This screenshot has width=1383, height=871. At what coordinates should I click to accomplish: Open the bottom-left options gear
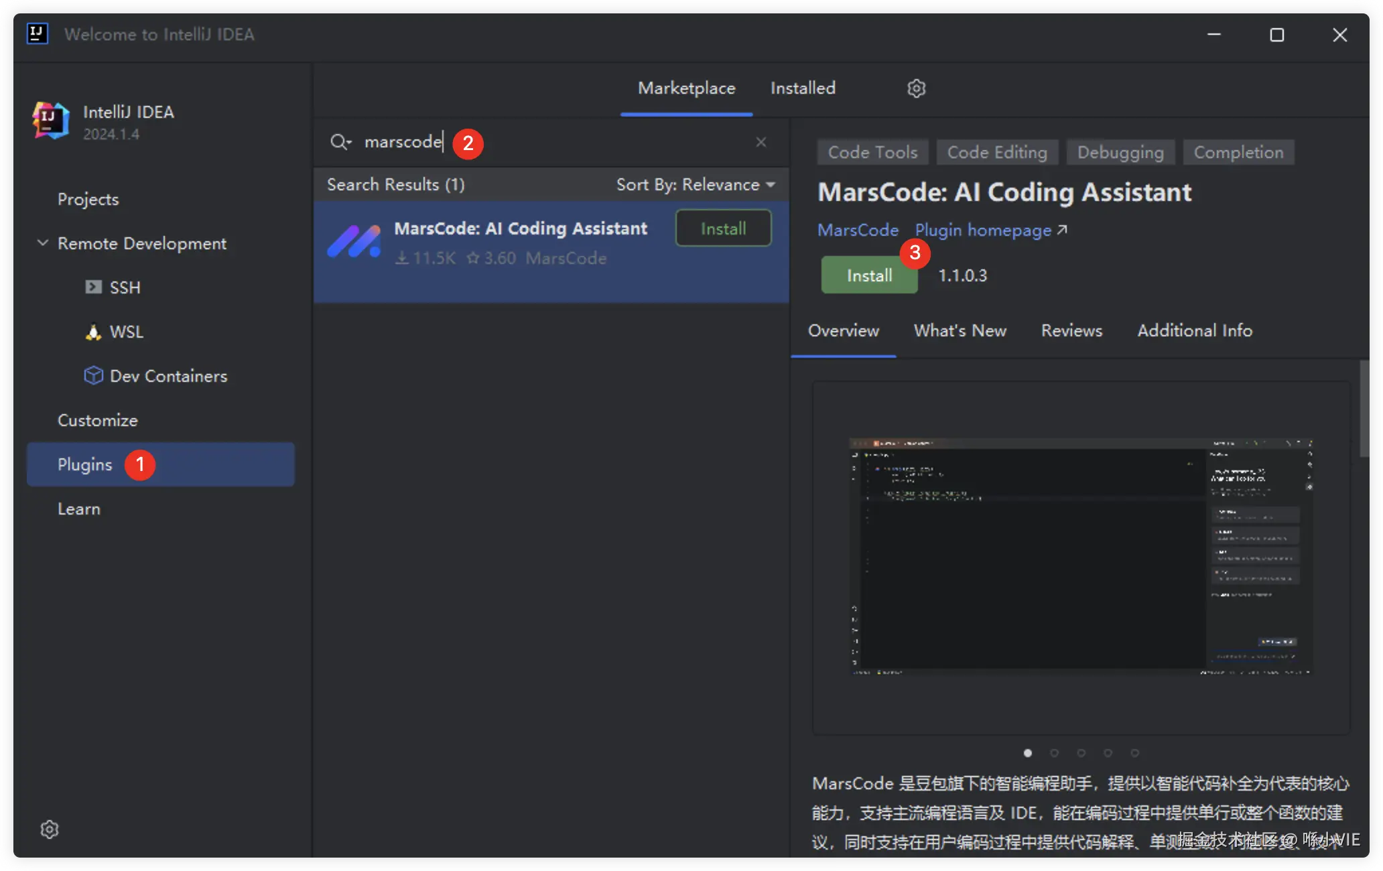(x=50, y=829)
